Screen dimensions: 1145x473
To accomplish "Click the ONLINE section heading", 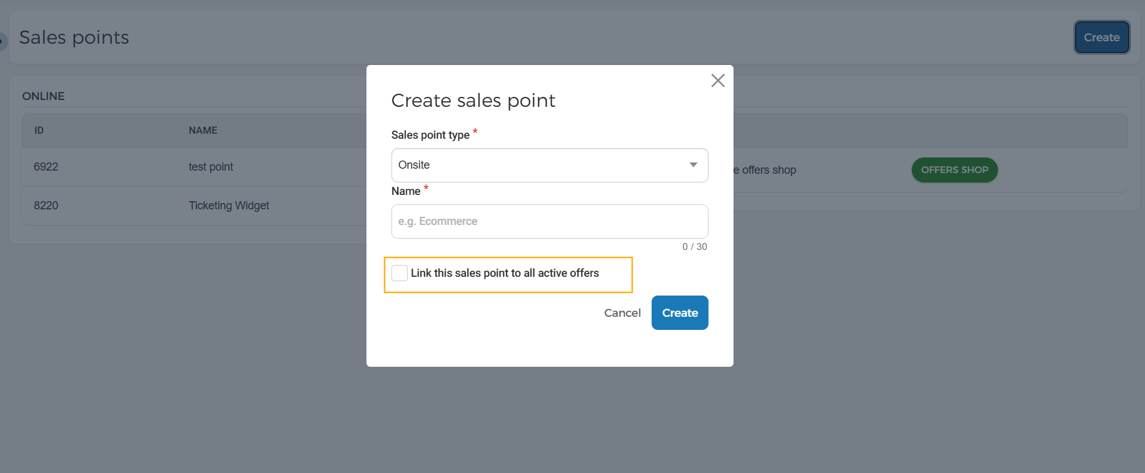I will click(43, 96).
